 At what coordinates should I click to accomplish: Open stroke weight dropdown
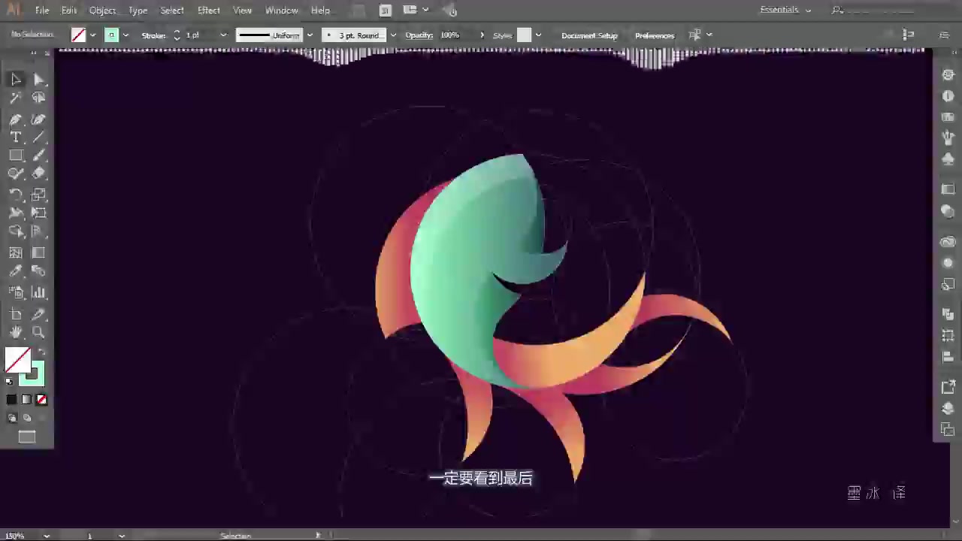tap(222, 35)
